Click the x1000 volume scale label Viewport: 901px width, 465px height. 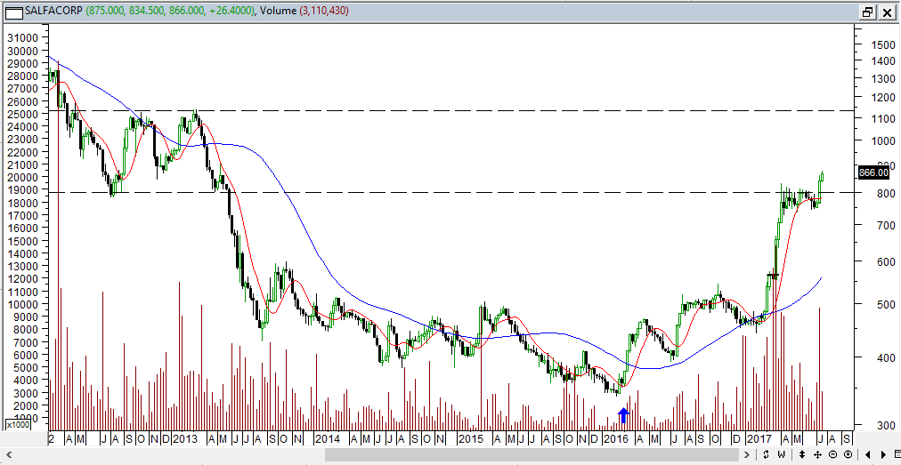[x=17, y=424]
